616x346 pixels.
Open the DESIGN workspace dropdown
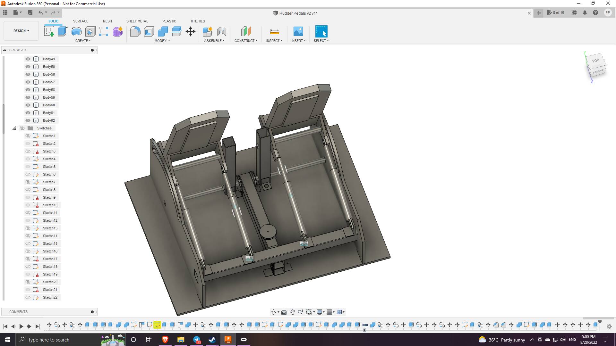click(x=21, y=31)
